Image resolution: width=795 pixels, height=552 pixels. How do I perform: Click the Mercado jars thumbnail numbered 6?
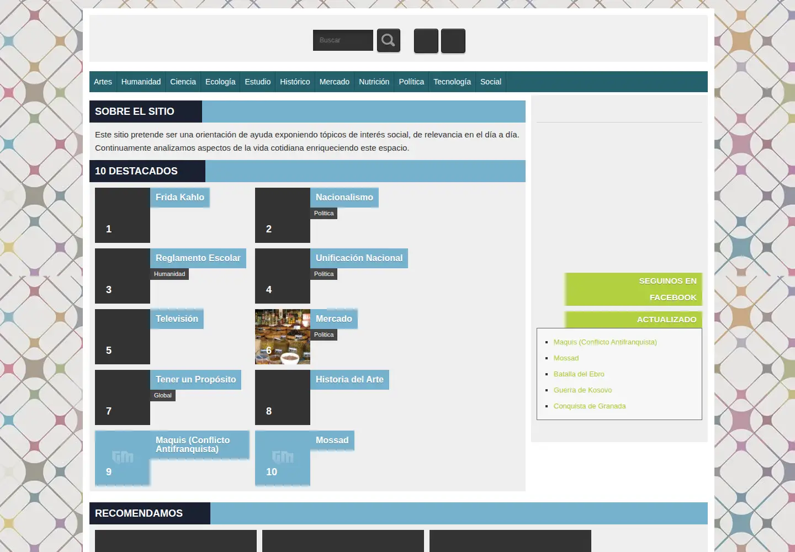[283, 337]
